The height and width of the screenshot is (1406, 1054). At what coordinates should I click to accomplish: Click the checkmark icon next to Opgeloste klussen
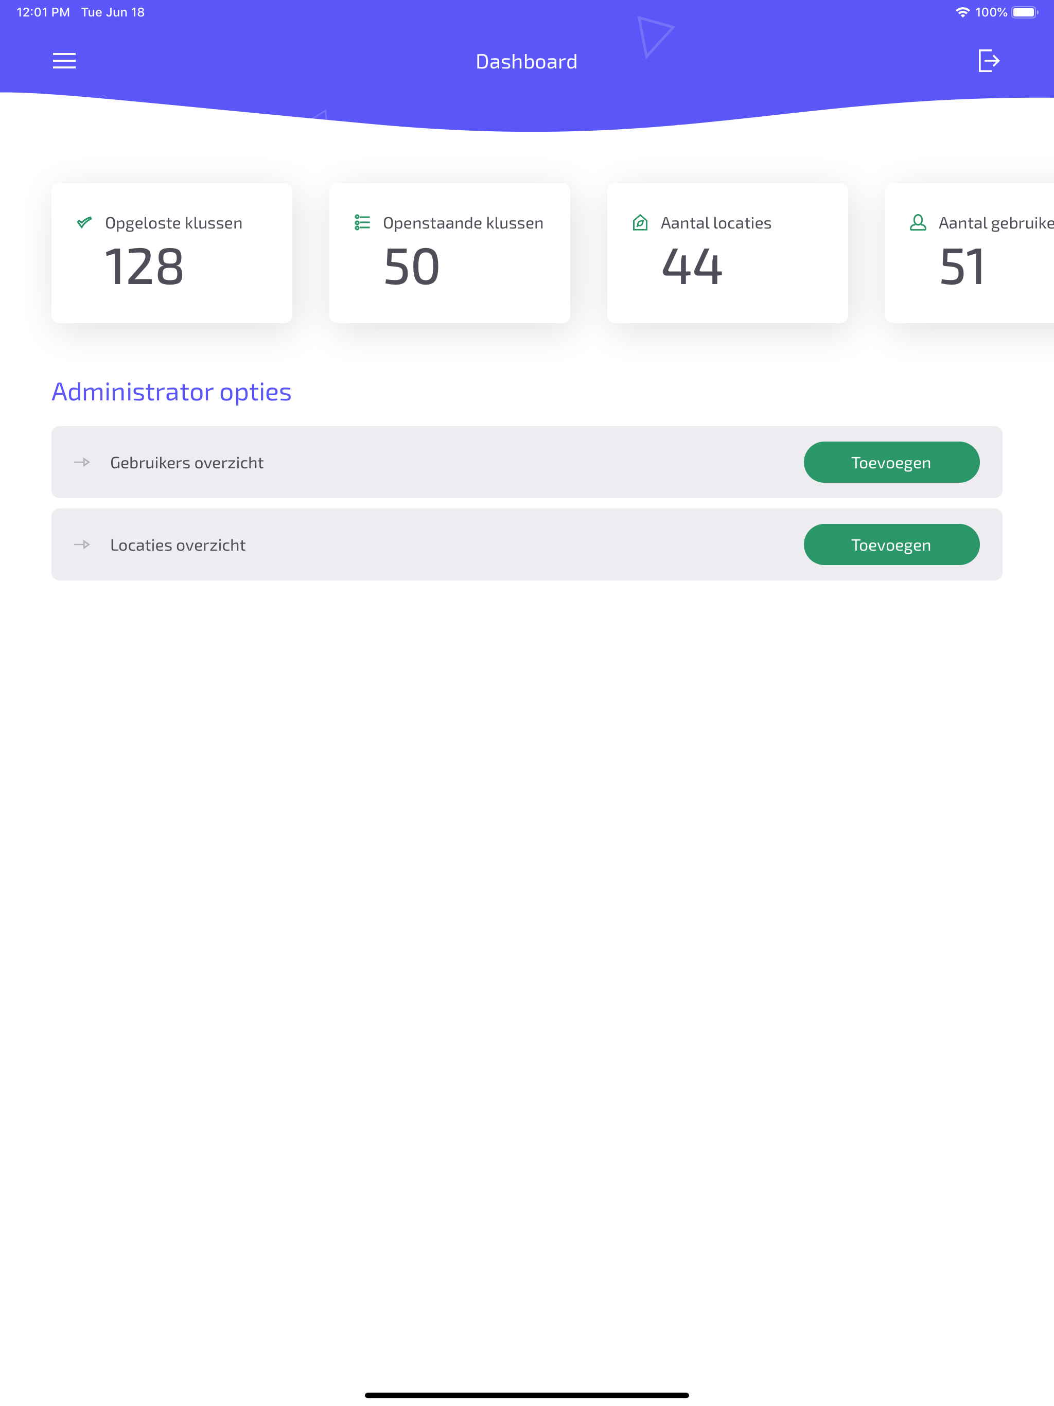click(84, 222)
